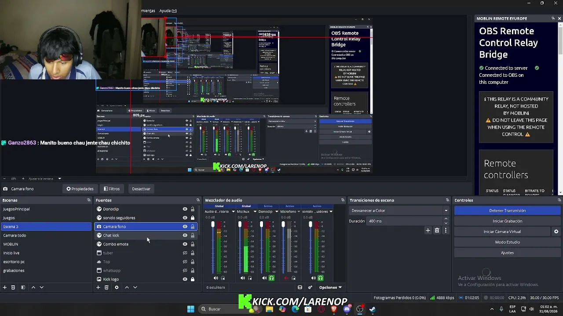Open virtual camera settings gear
This screenshot has height=316, width=563.
point(556,232)
